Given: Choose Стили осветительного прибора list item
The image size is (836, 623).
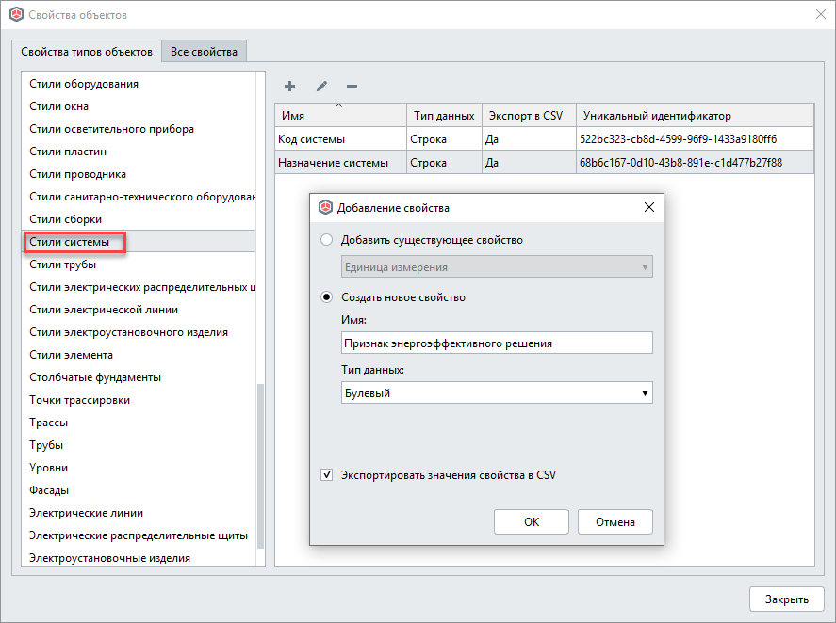Looking at the screenshot, I should click(x=139, y=129).
